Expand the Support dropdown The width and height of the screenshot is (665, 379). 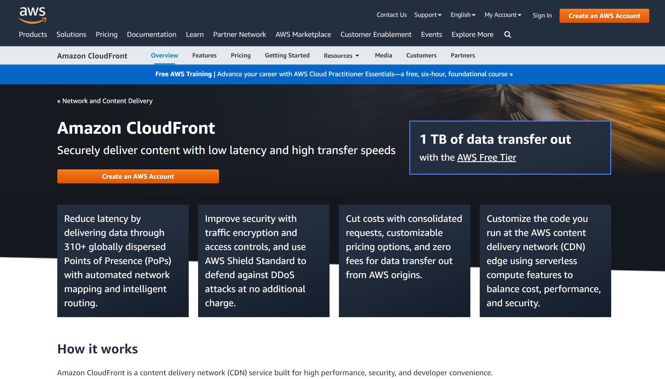(428, 15)
